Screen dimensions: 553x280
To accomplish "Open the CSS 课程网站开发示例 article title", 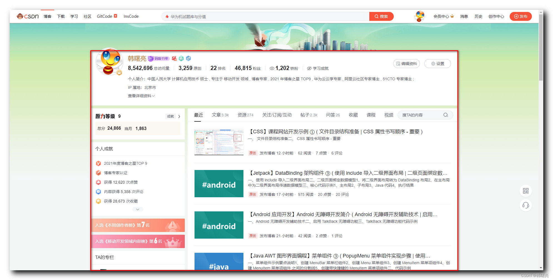I will pyautogui.click(x=335, y=131).
